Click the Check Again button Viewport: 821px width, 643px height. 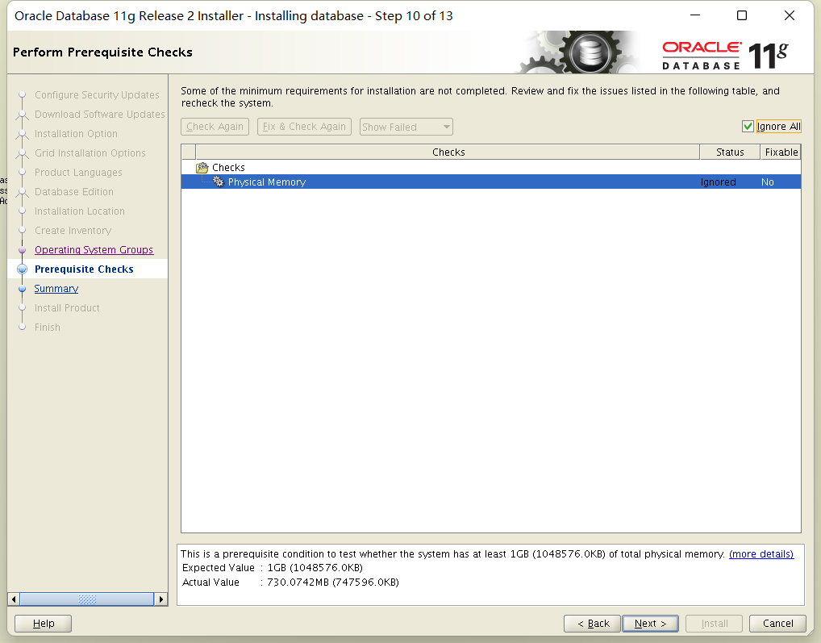215,127
